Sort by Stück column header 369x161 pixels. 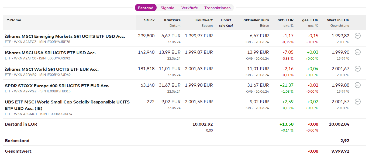tap(149, 20)
